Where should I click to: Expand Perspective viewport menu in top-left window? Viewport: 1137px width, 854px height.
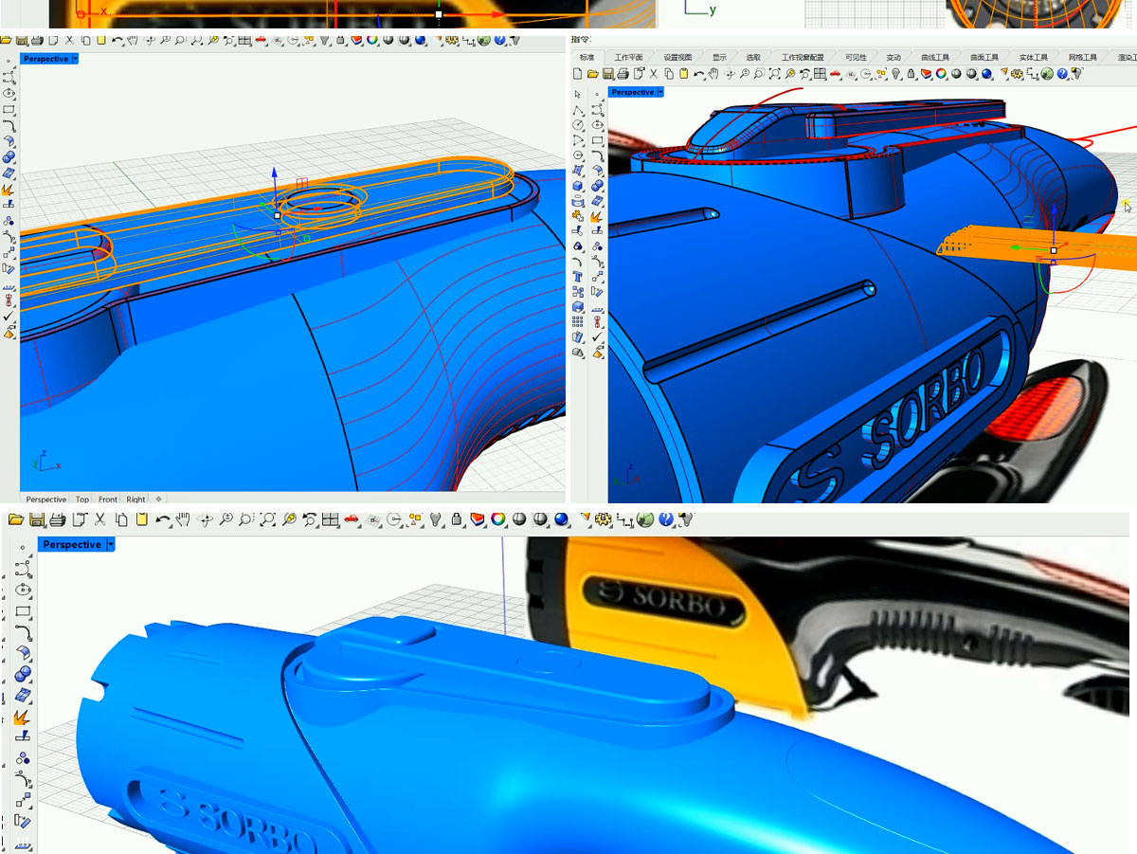75,59
